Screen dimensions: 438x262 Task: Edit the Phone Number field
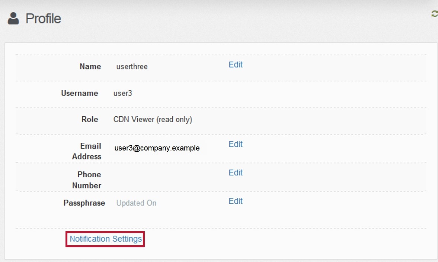pyautogui.click(x=236, y=173)
